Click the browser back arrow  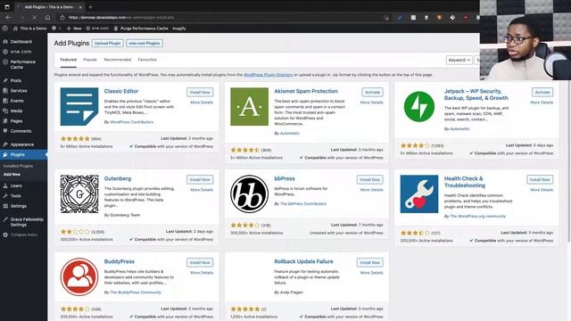coord(8,18)
